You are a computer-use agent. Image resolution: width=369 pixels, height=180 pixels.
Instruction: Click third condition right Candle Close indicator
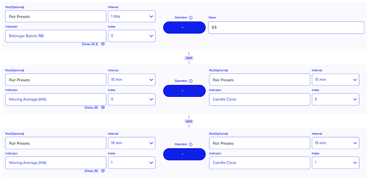pyautogui.click(x=260, y=163)
